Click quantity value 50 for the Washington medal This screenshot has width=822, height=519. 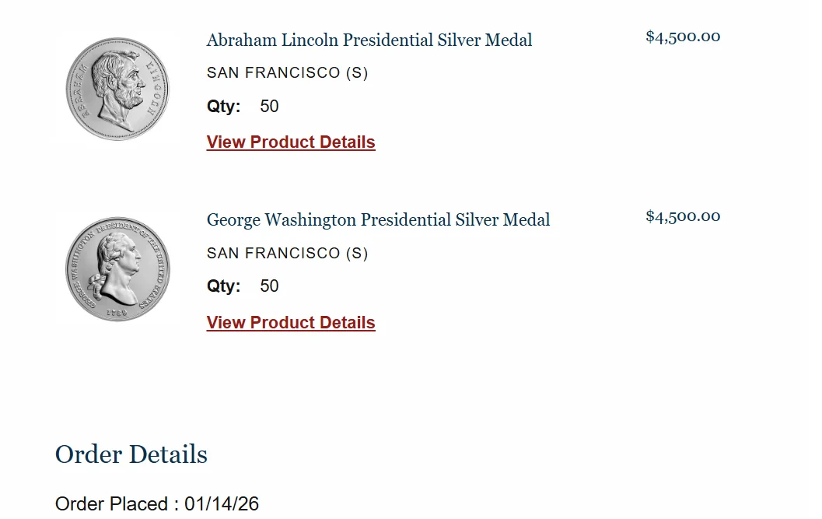coord(269,286)
